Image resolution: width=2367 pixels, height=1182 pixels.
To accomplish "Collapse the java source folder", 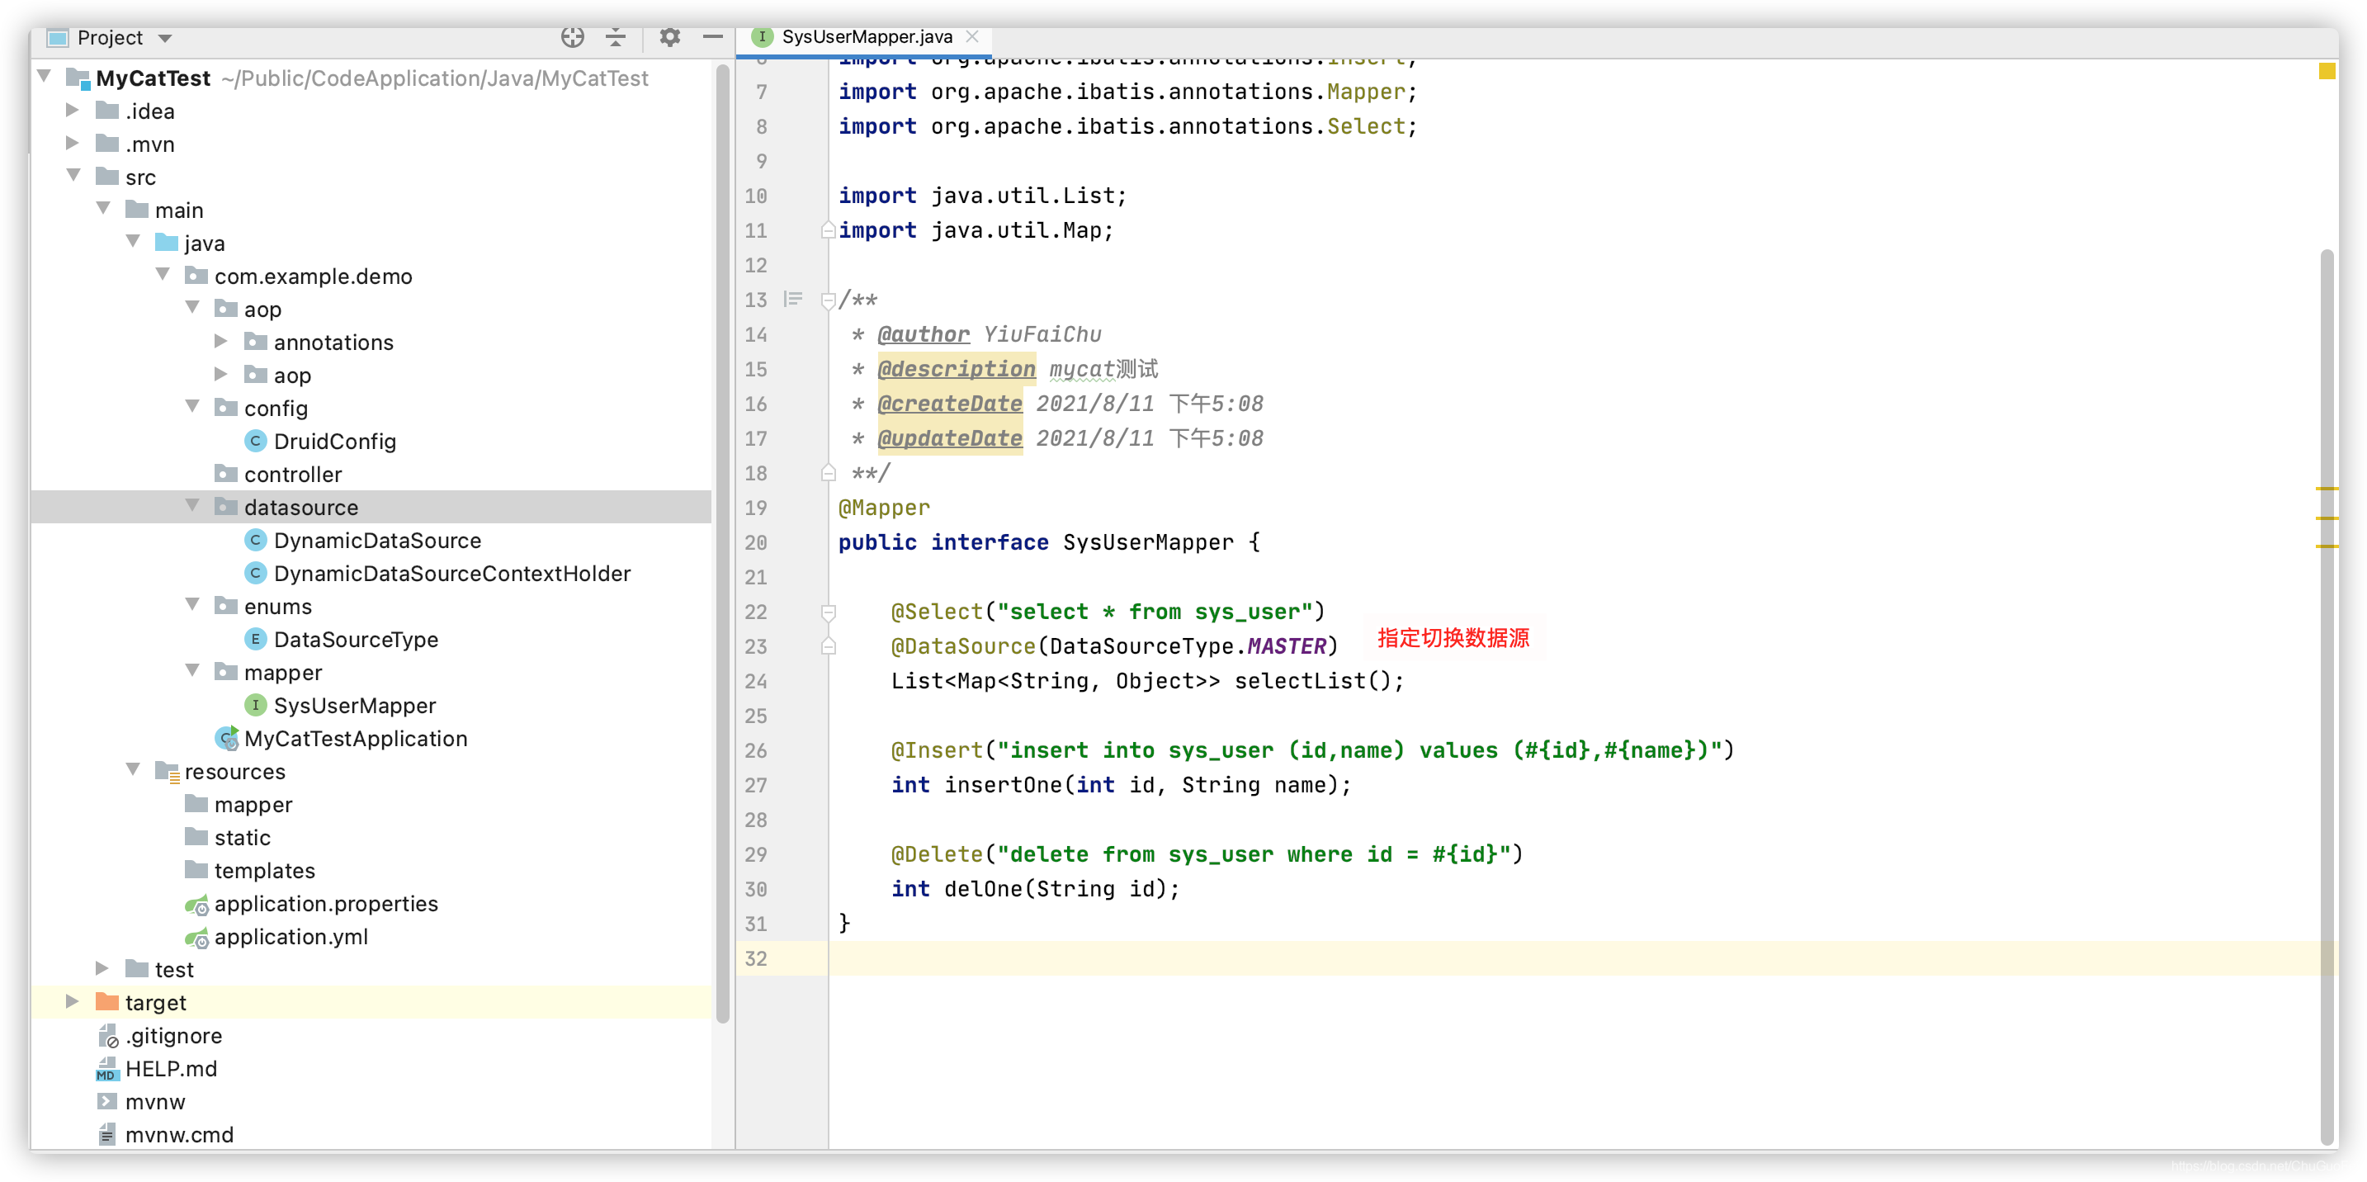I will 133,242.
